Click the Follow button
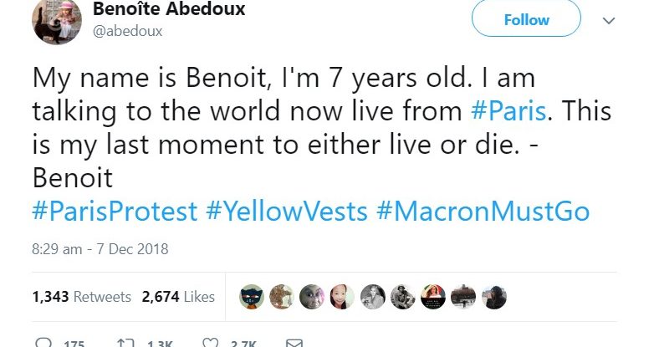Image resolution: width=659 pixels, height=347 pixels. [526, 19]
